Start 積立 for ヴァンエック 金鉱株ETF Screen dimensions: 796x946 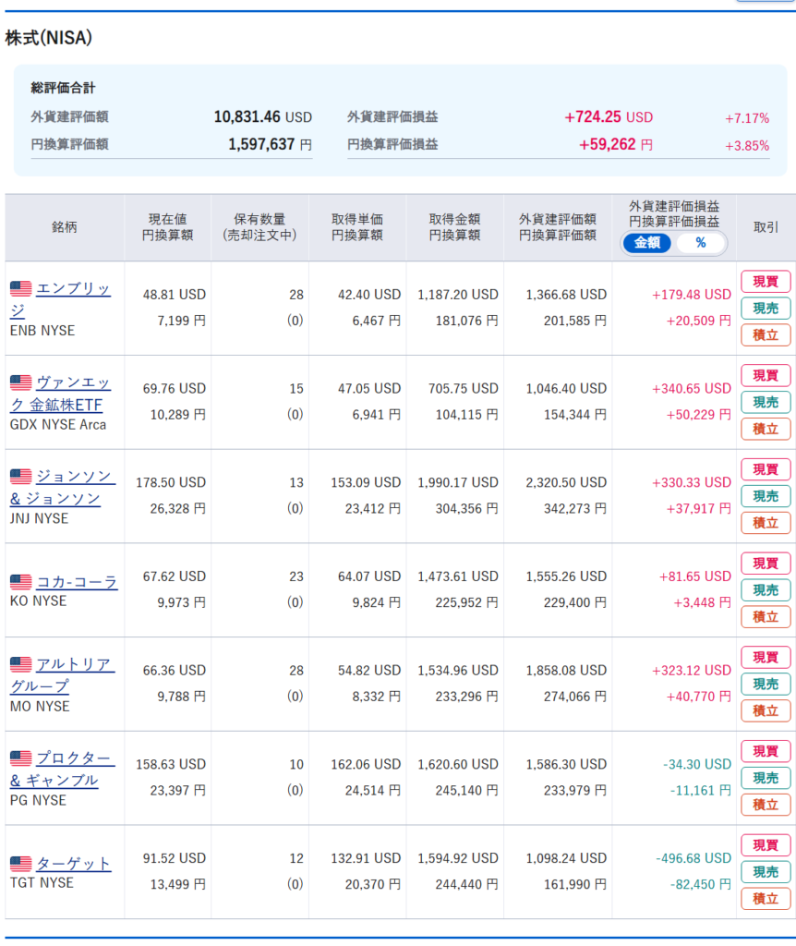(766, 429)
